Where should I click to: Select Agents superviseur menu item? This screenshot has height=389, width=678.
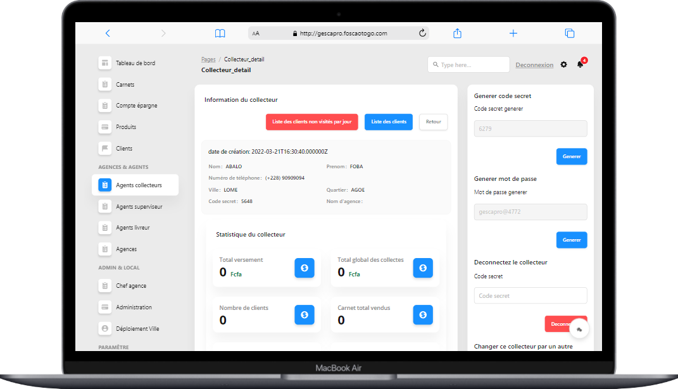pyautogui.click(x=139, y=207)
